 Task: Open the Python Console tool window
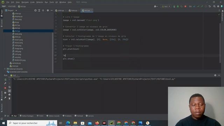tap(53, 116)
